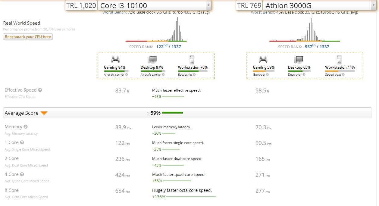Click 'Lower memory latency.' text

click(171, 127)
